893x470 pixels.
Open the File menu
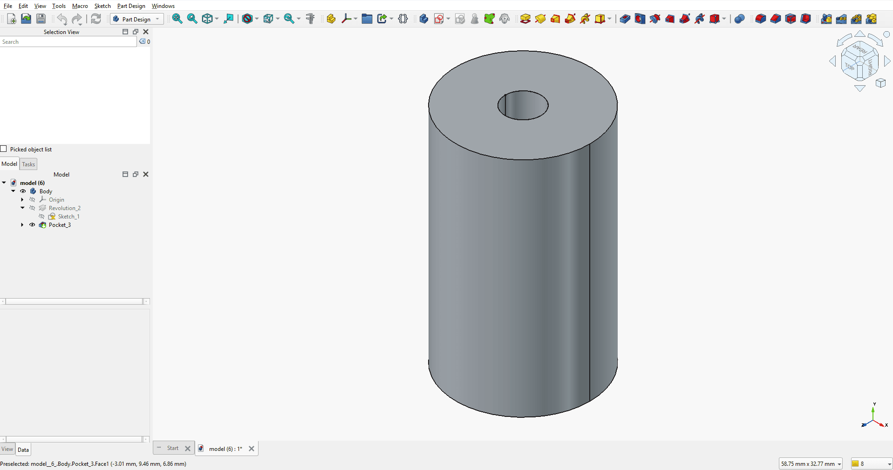tap(8, 6)
